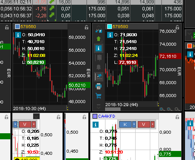Click the blue color swatch next to 578560
195x160 pixels.
coord(17,27)
